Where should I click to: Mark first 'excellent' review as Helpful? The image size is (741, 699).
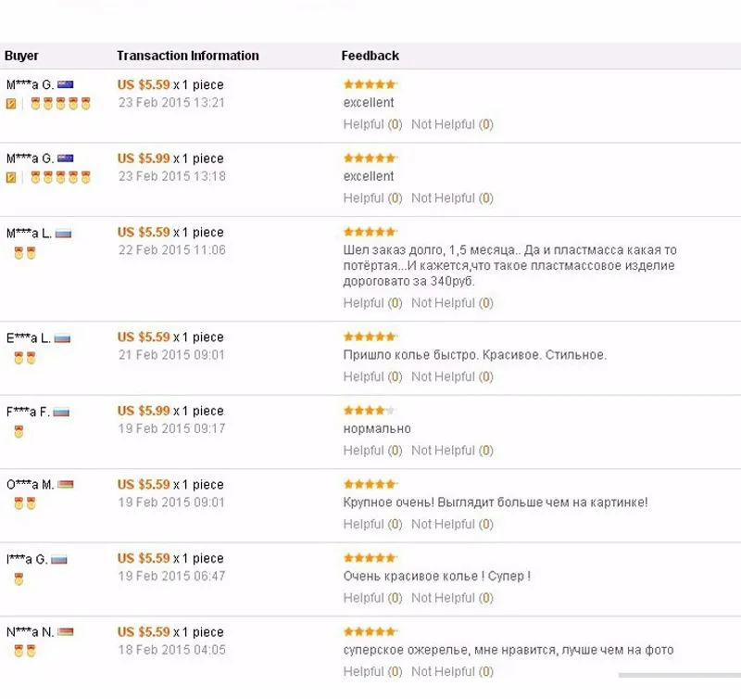click(372, 124)
